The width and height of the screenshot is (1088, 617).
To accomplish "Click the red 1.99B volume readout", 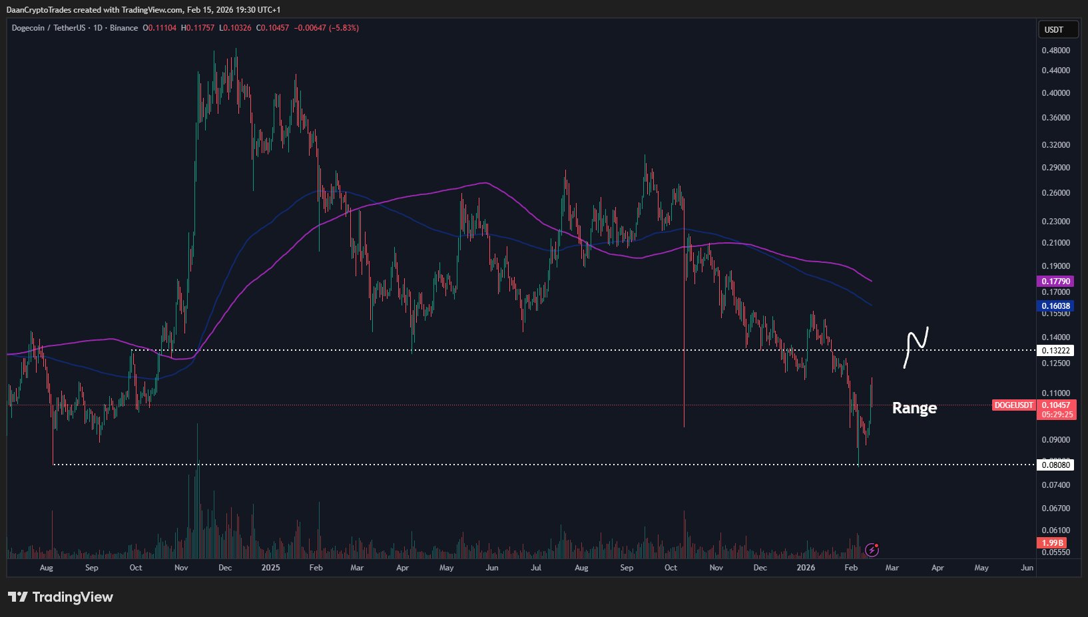I will click(x=1052, y=542).
